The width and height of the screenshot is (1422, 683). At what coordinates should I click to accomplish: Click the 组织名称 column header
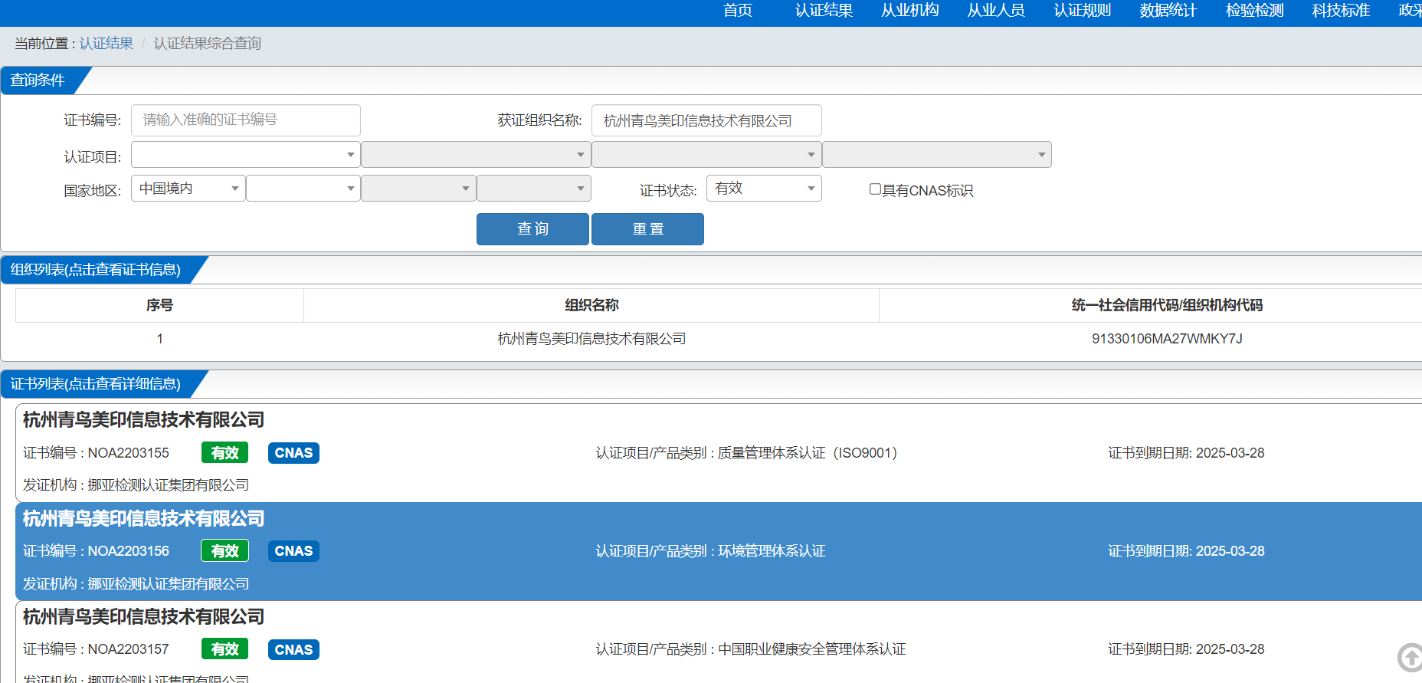click(x=591, y=305)
